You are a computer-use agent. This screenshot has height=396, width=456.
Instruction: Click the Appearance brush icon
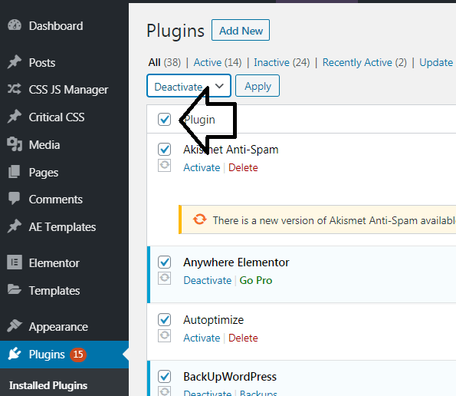tap(15, 326)
